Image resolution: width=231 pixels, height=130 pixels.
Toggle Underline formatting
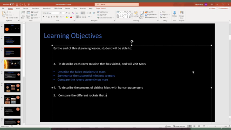tap(49, 17)
